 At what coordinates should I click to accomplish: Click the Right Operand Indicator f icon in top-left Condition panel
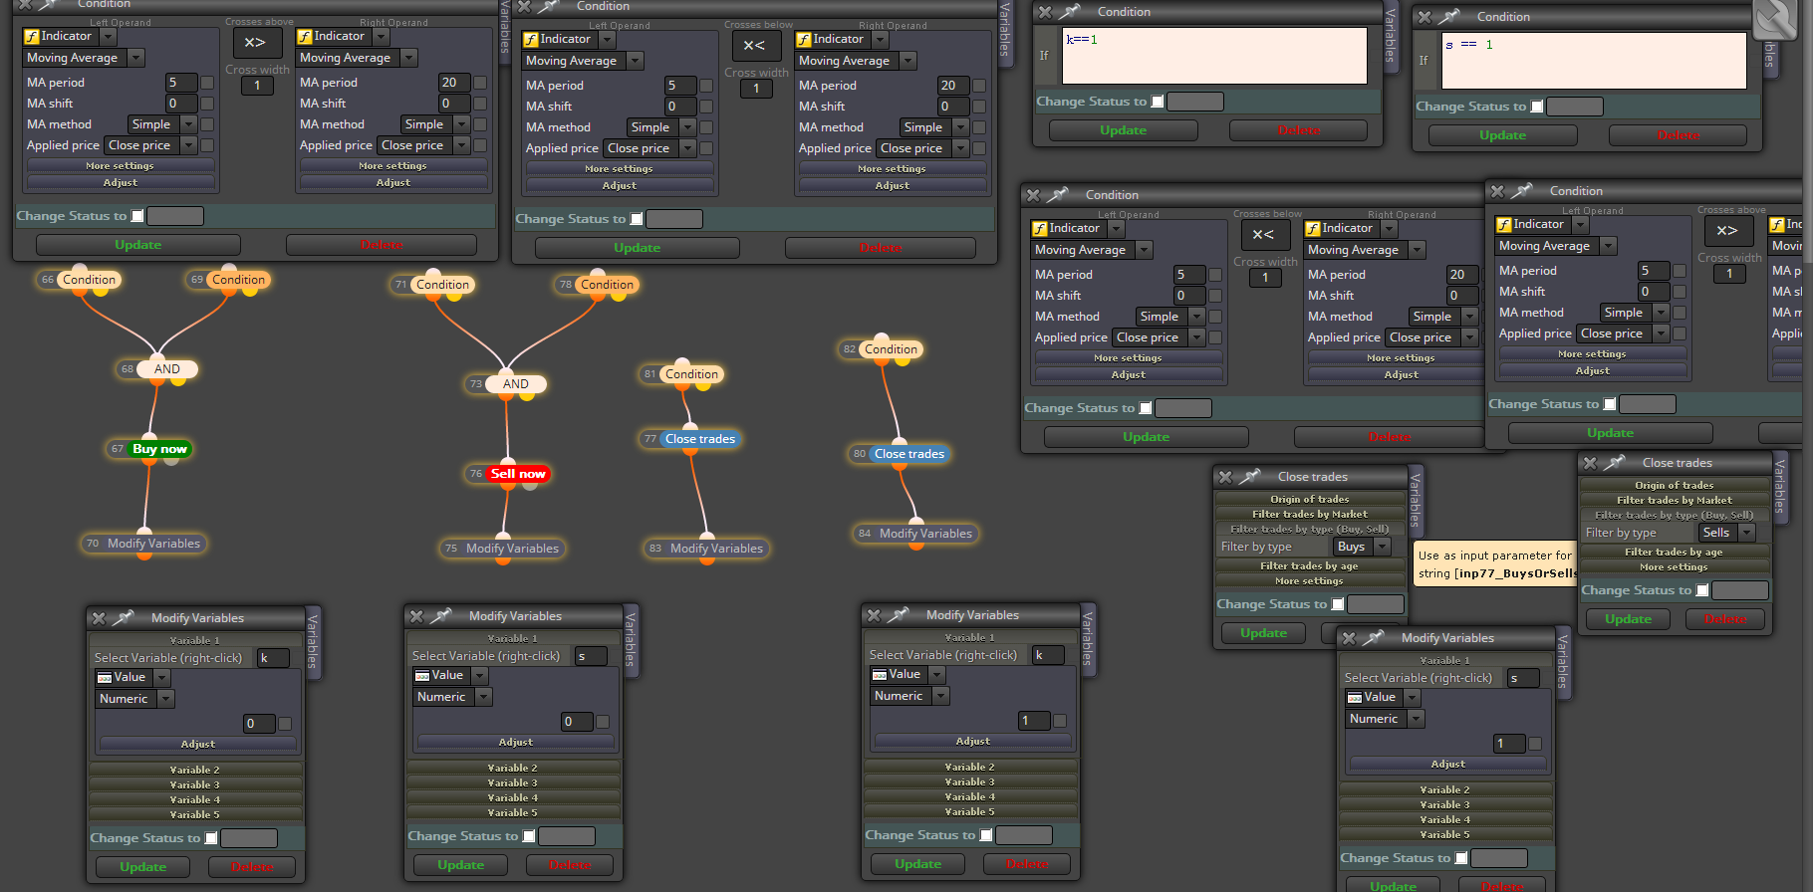click(305, 36)
